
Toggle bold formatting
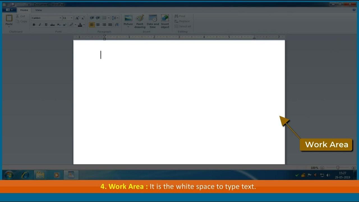pos(34,25)
